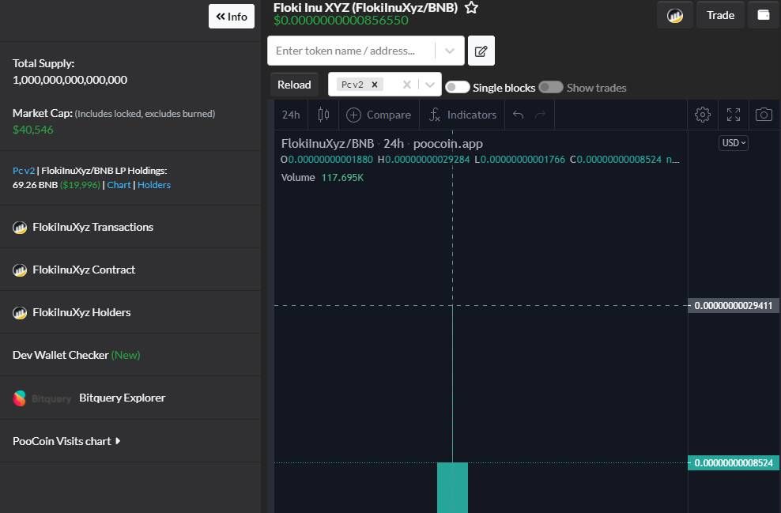
Task: Enter fullscreen chart mode
Action: point(734,115)
